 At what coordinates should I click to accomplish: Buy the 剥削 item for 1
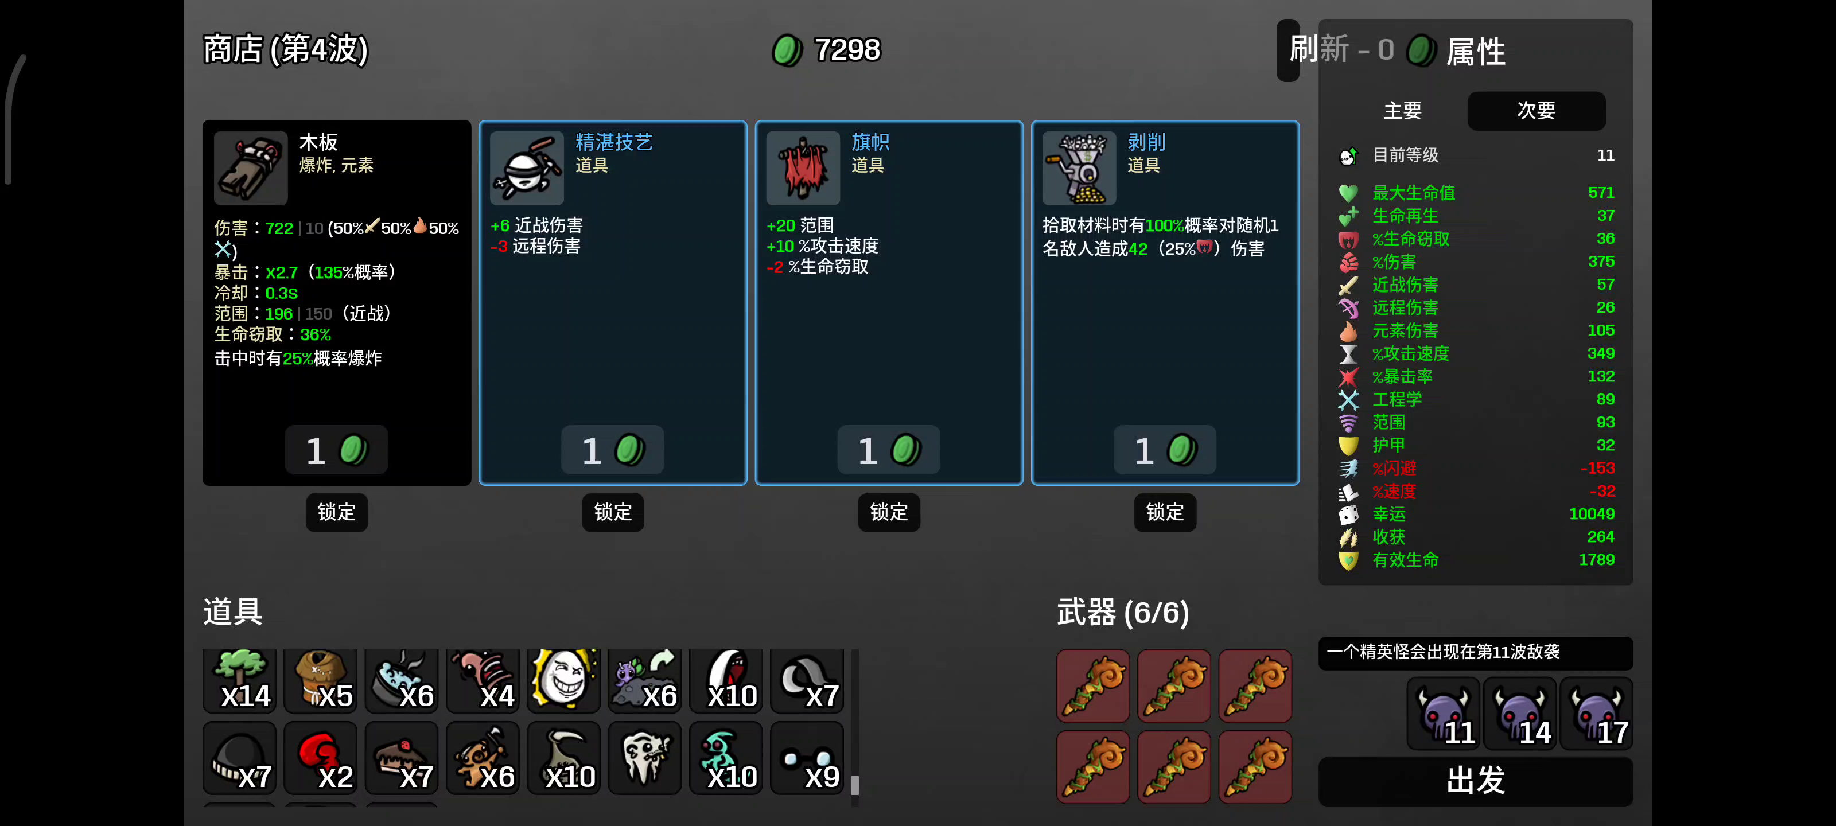1165,450
